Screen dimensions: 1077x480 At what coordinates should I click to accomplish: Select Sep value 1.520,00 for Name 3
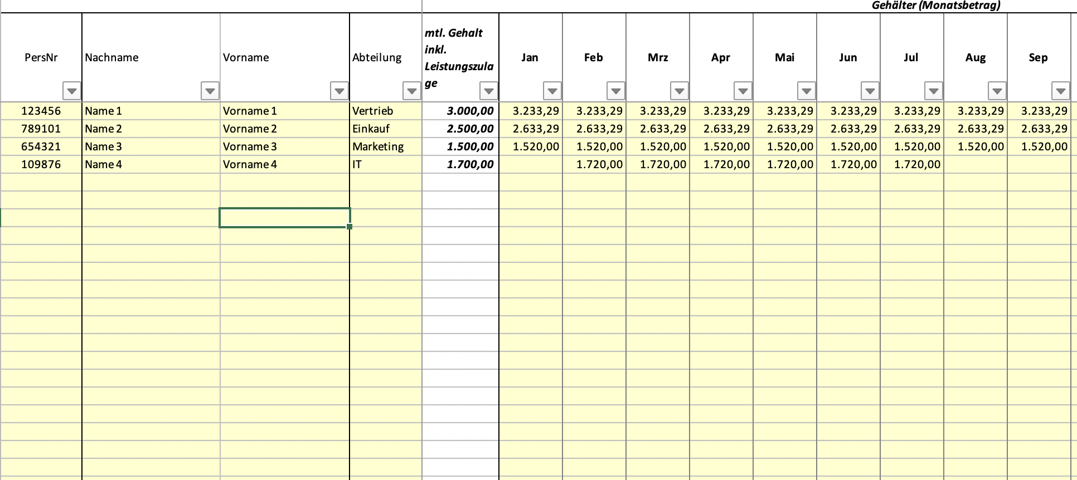[x=1039, y=146]
